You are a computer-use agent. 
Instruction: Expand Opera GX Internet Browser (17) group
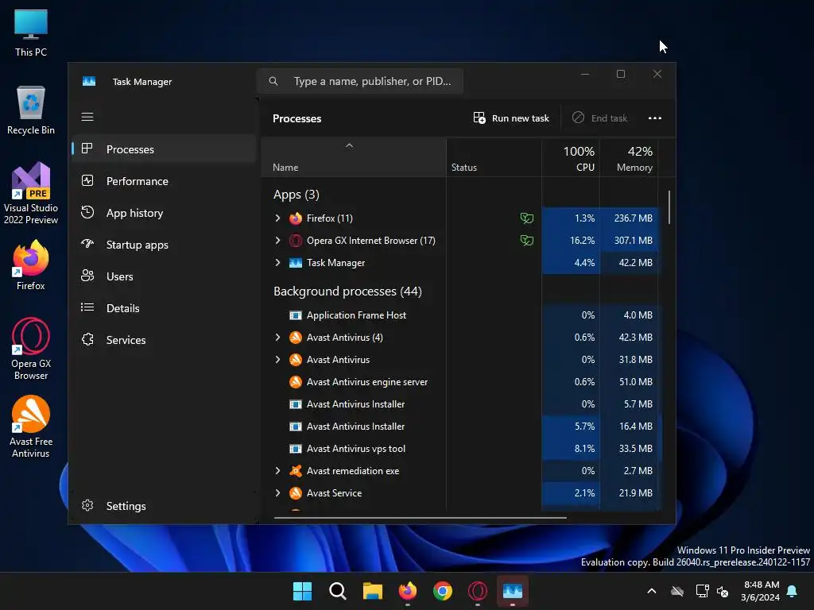tap(277, 240)
